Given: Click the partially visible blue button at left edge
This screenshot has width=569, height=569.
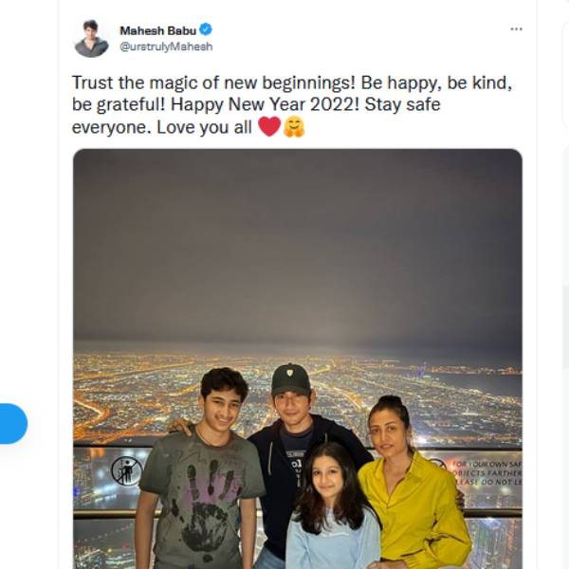Looking at the screenshot, I should pos(12,424).
